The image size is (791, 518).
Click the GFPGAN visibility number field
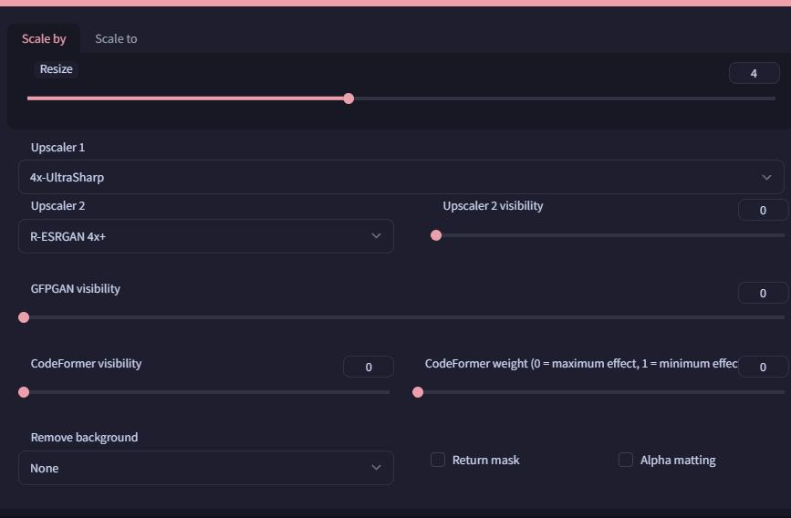click(x=763, y=293)
